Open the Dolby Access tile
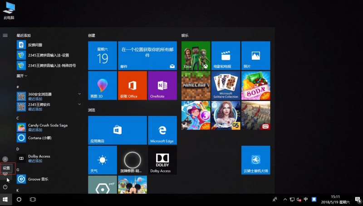Viewport: 363px width, 206px height. pyautogui.click(x=162, y=160)
